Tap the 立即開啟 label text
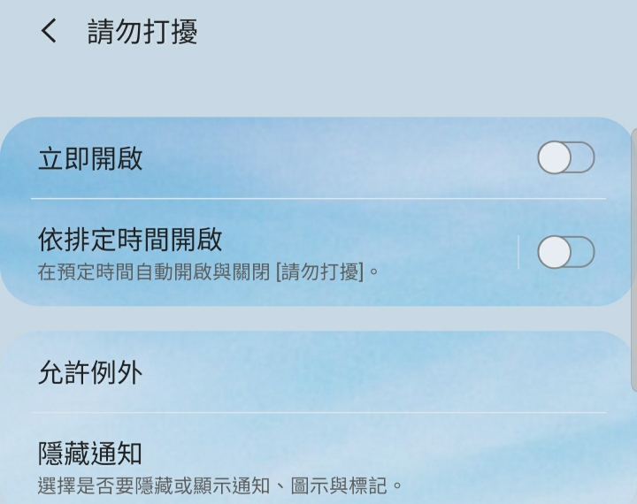This screenshot has height=504, width=637. pyautogui.click(x=90, y=158)
